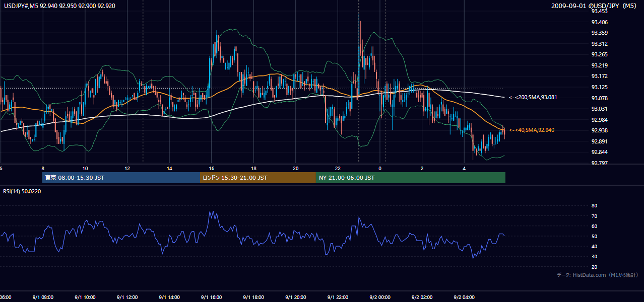Click the 9/1 20:00 date axis label
Image resolution: width=644 pixels, height=302 pixels.
coord(295,297)
